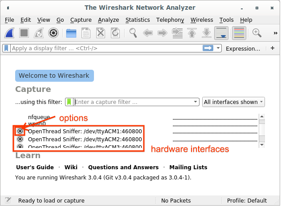Open the All interfaces shown dropdown

(x=233, y=102)
